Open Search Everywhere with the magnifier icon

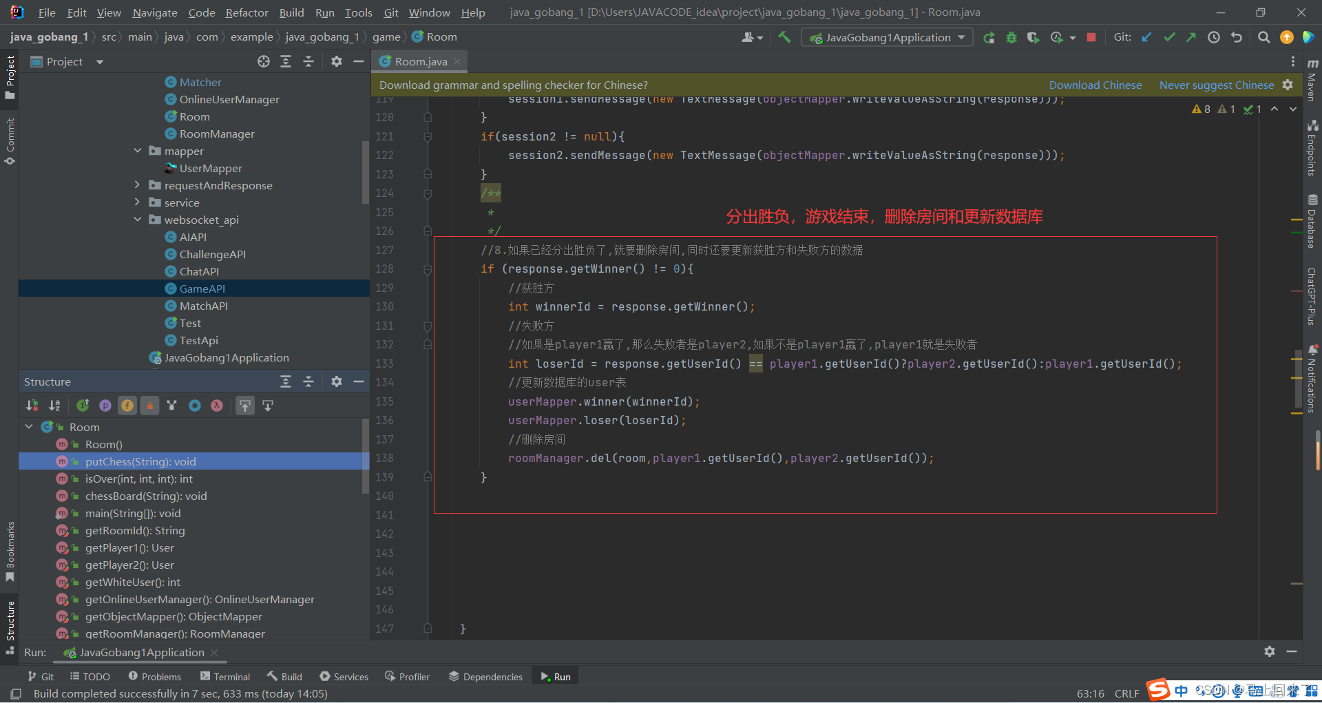[1263, 37]
